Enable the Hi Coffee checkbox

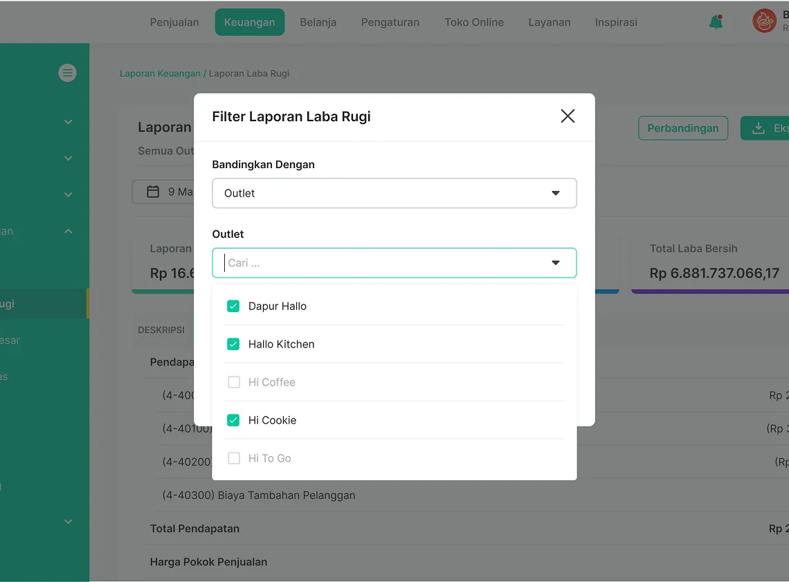click(234, 382)
